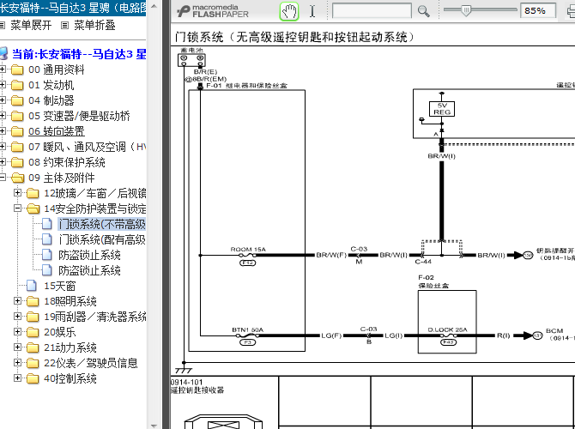Click the 15天窗 page icon
This screenshot has width=575, height=429.
pyautogui.click(x=32, y=286)
